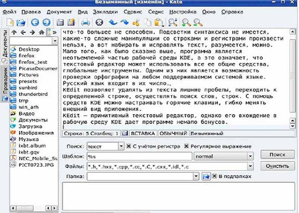Viewport: 299px width, 213px height.
Task: Toggle the В подпапках checkbox
Action: pyautogui.click(x=214, y=176)
